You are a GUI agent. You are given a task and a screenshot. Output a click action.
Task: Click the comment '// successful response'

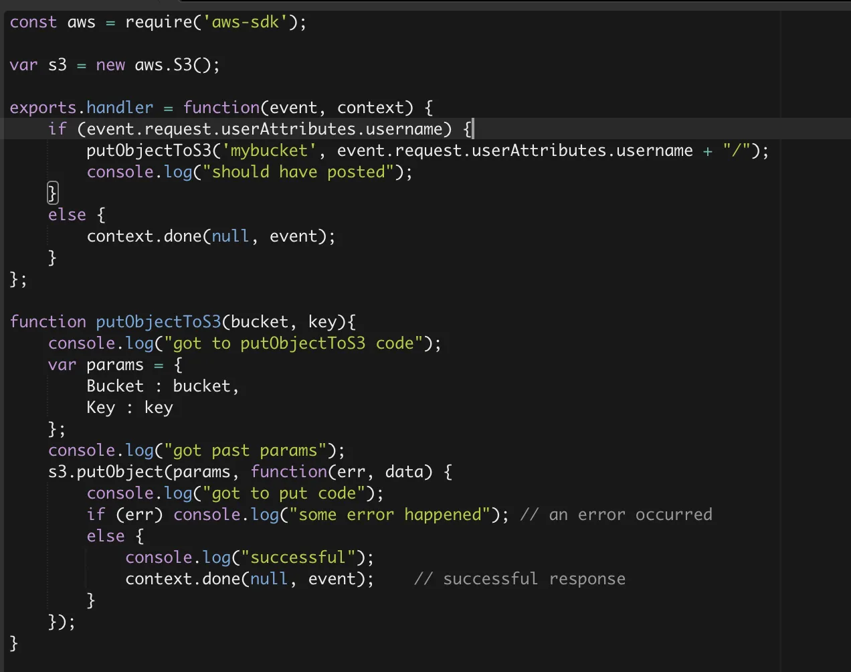[520, 579]
